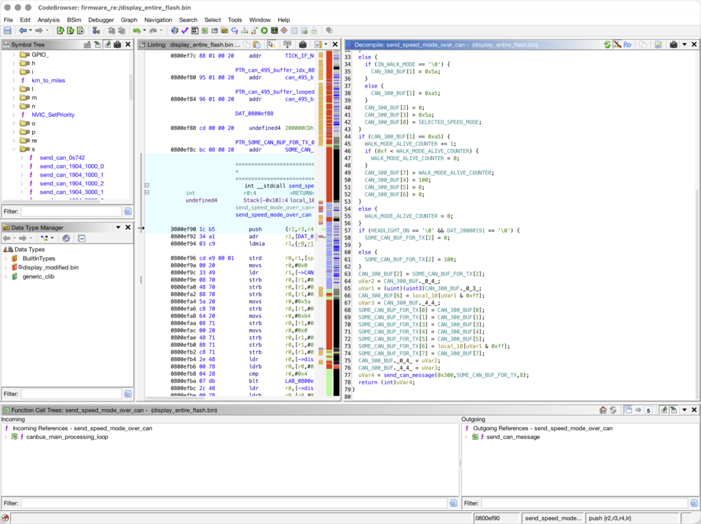The width and height of the screenshot is (701, 524).
Task: Click the green circle play toolbar icon
Action: pyautogui.click(x=264, y=30)
